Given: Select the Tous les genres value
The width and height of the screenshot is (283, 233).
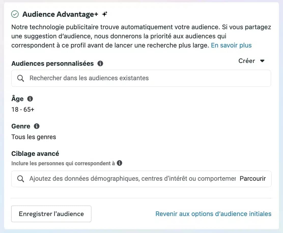Looking at the screenshot, I should coord(34,137).
